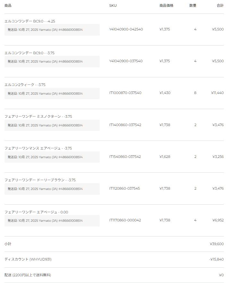Viewport: 228px width, 283px height.
Task: Click SKU IT1000870-037540
Action: pos(125,93)
